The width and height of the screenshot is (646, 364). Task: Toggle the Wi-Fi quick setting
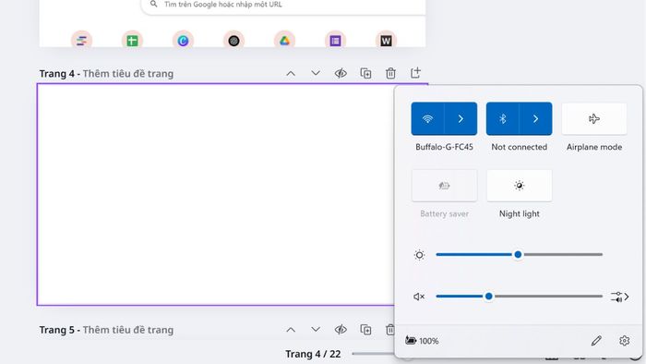click(427, 119)
